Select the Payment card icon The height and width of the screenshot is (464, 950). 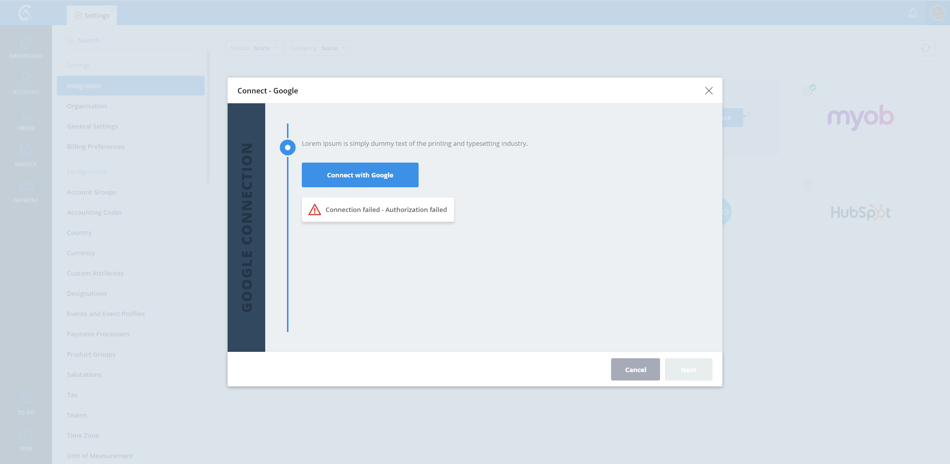(x=26, y=187)
